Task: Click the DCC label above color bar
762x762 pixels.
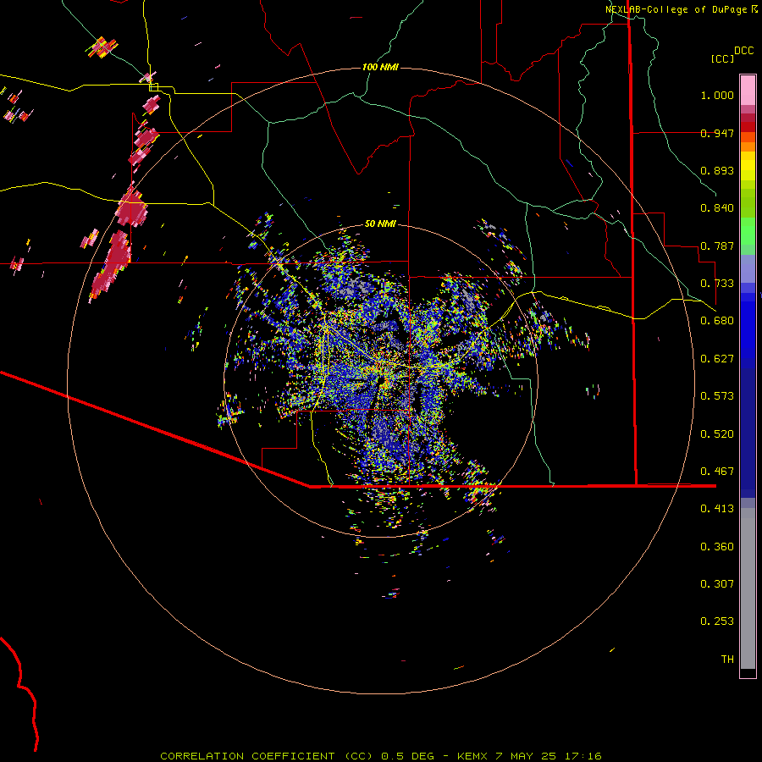Action: tap(743, 51)
